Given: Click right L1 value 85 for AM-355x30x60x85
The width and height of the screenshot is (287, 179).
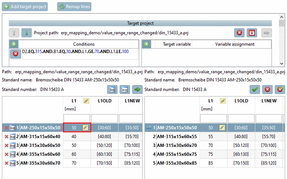Looking at the screenshot, I should 210,163.
